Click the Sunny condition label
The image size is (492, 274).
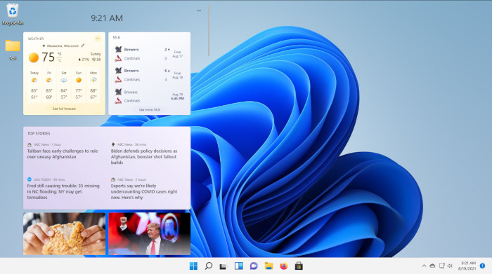tap(96, 54)
